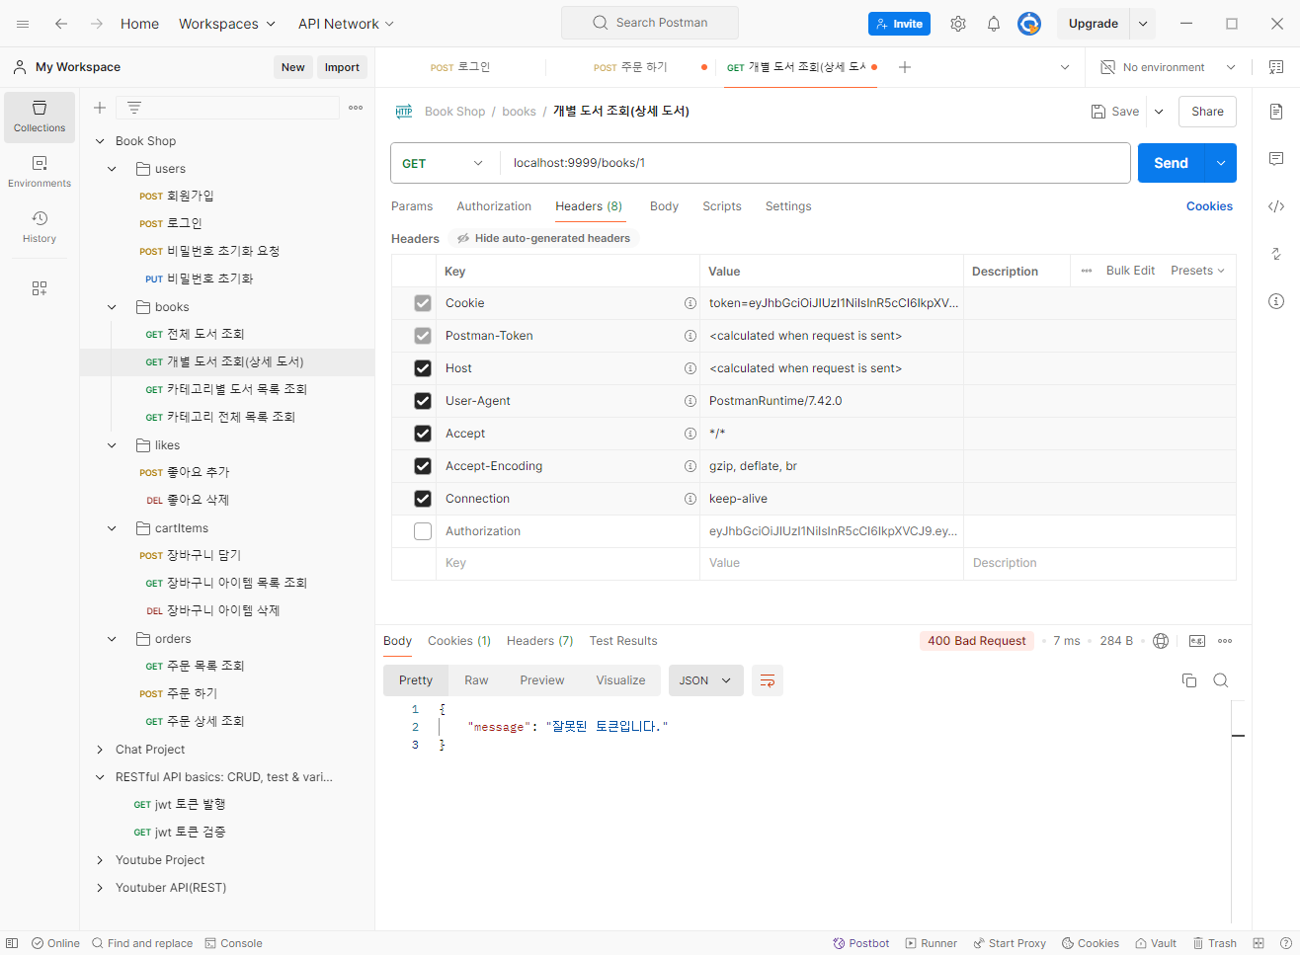Open the notifications bell
This screenshot has width=1300, height=955.
pos(994,24)
